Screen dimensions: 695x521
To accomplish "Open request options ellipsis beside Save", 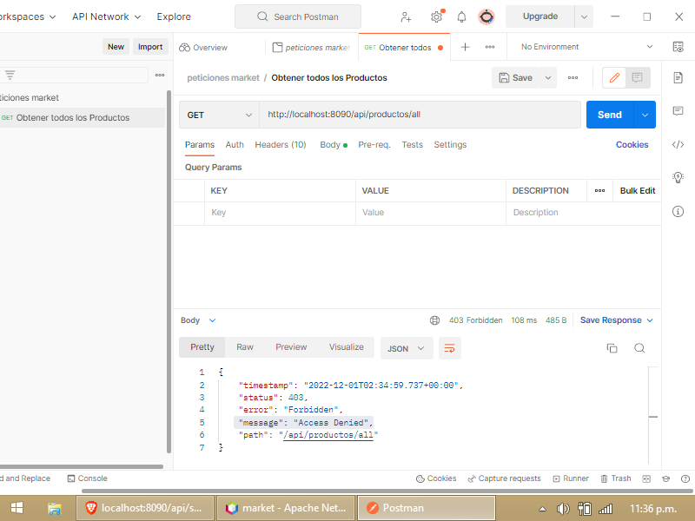I will tap(573, 77).
